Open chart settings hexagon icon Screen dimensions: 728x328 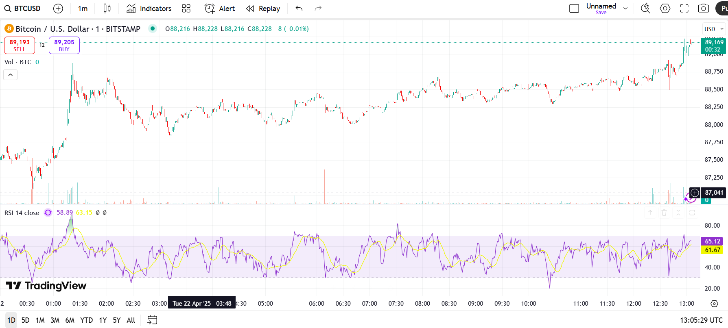point(665,9)
